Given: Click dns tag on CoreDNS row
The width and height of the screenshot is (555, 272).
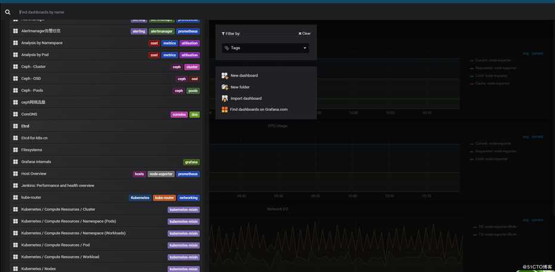Looking at the screenshot, I should 195,115.
